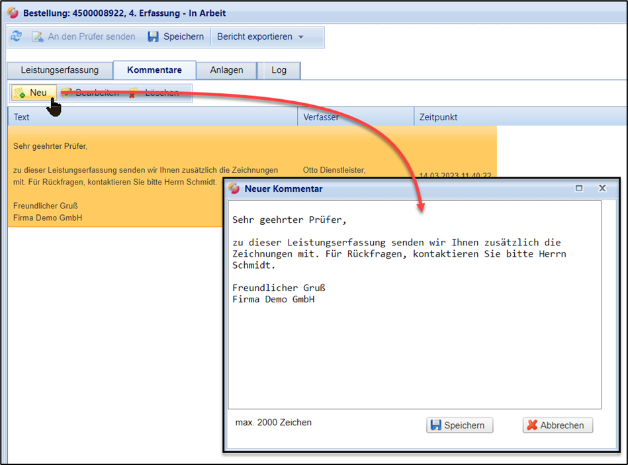628x465 pixels.
Task: Create a new comment with Neu
Action: click(32, 93)
